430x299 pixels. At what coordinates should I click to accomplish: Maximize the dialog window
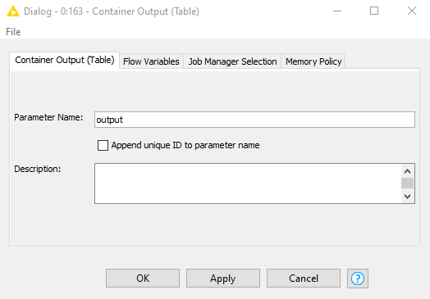[374, 11]
